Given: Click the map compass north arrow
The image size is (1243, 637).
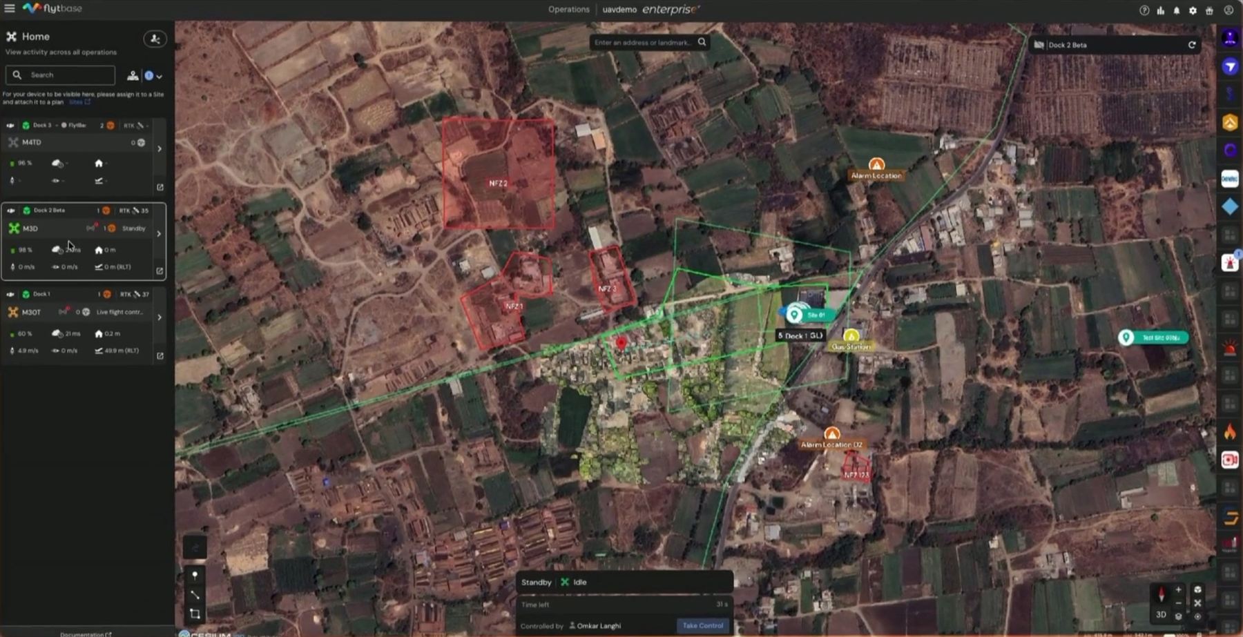Looking at the screenshot, I should [x=1161, y=594].
